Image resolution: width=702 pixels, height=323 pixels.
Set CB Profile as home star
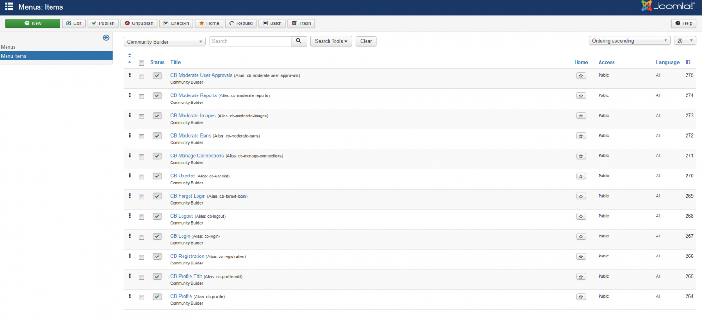pos(581,297)
